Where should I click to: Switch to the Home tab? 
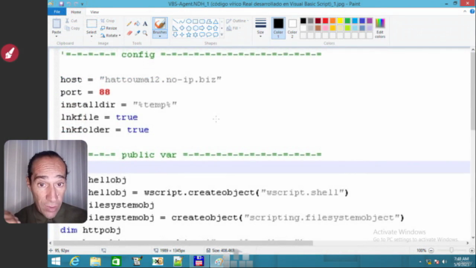76,12
